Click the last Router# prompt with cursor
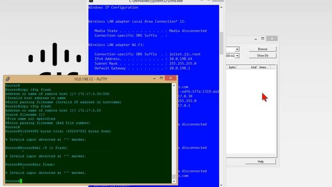Viewport: 332px width, 187px height. [x=13, y=181]
